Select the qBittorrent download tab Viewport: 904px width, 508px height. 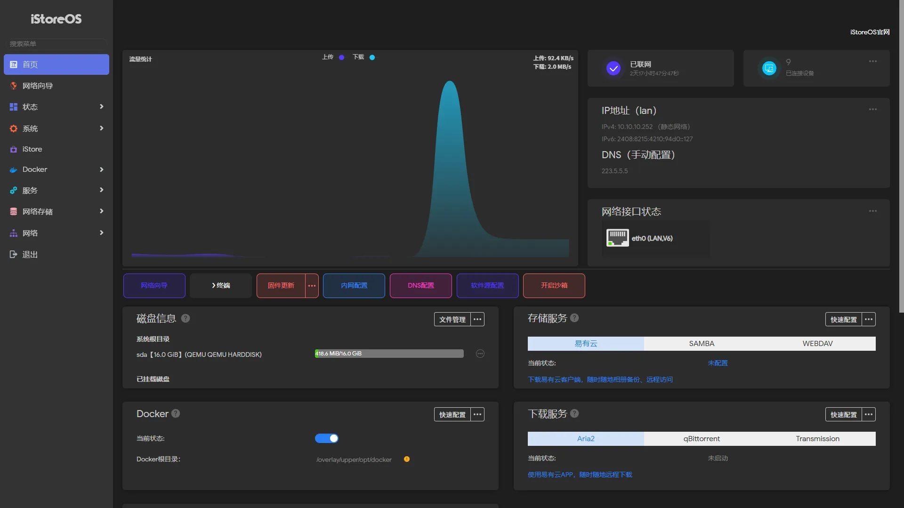[x=702, y=439]
